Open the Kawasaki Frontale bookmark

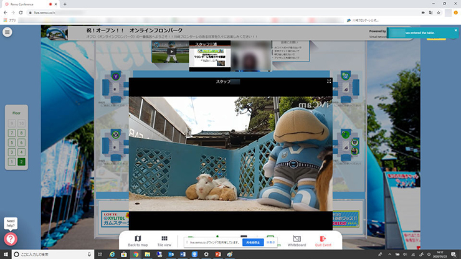pos(363,21)
